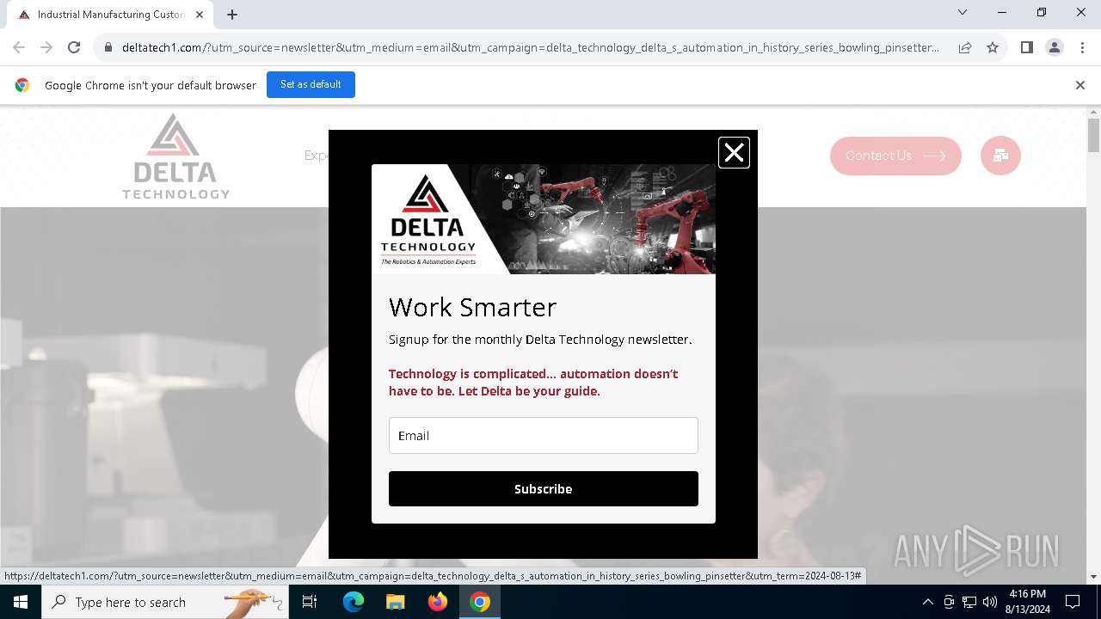Launch Firefox from taskbar
Image resolution: width=1101 pixels, height=619 pixels.
(x=437, y=602)
